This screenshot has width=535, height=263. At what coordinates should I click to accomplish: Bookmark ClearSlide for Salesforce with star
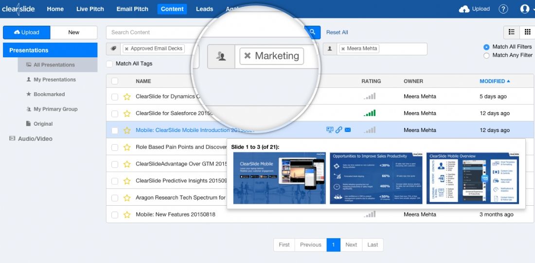127,113
